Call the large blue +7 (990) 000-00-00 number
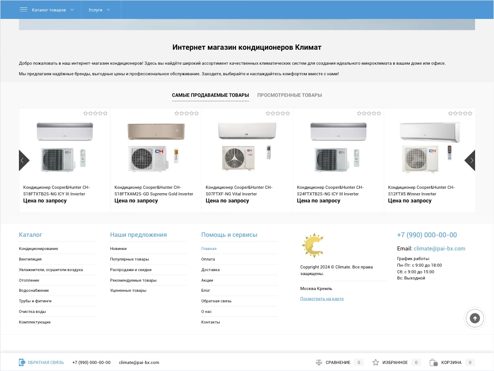The width and height of the screenshot is (494, 371). click(x=427, y=235)
